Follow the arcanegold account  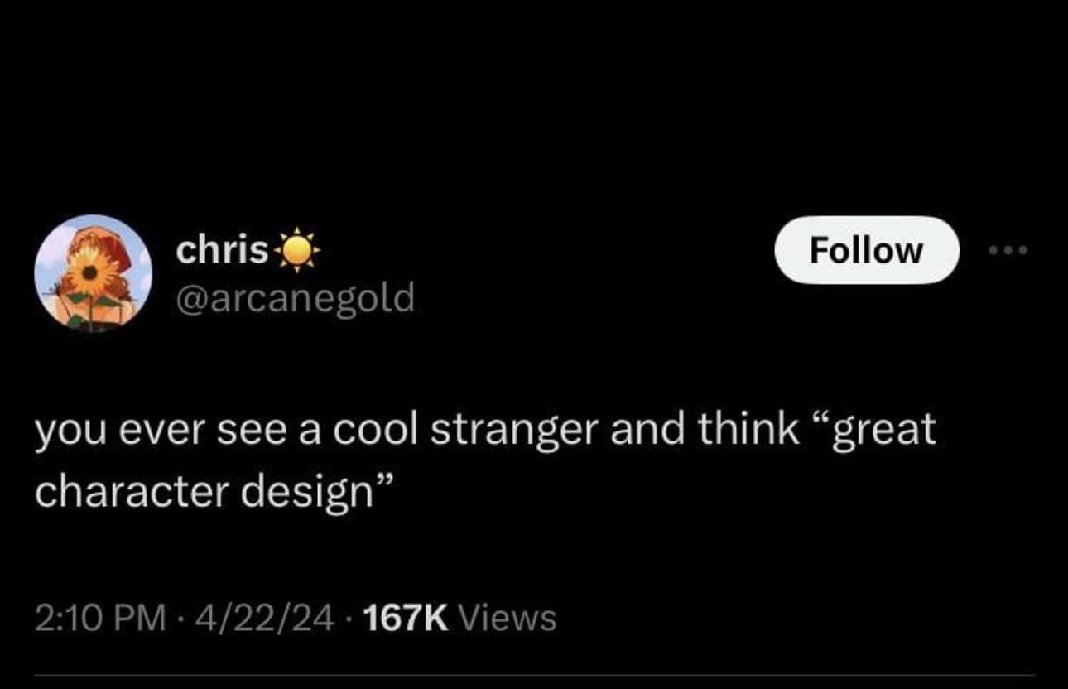(866, 250)
